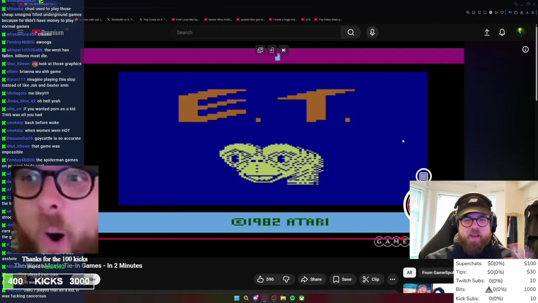Switch to the 'I made a huge mis...' tab

tap(282, 19)
